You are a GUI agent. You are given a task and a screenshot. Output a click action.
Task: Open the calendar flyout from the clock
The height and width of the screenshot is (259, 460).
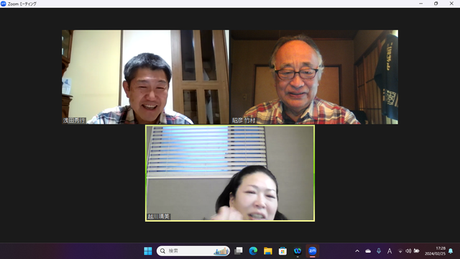[x=435, y=251]
